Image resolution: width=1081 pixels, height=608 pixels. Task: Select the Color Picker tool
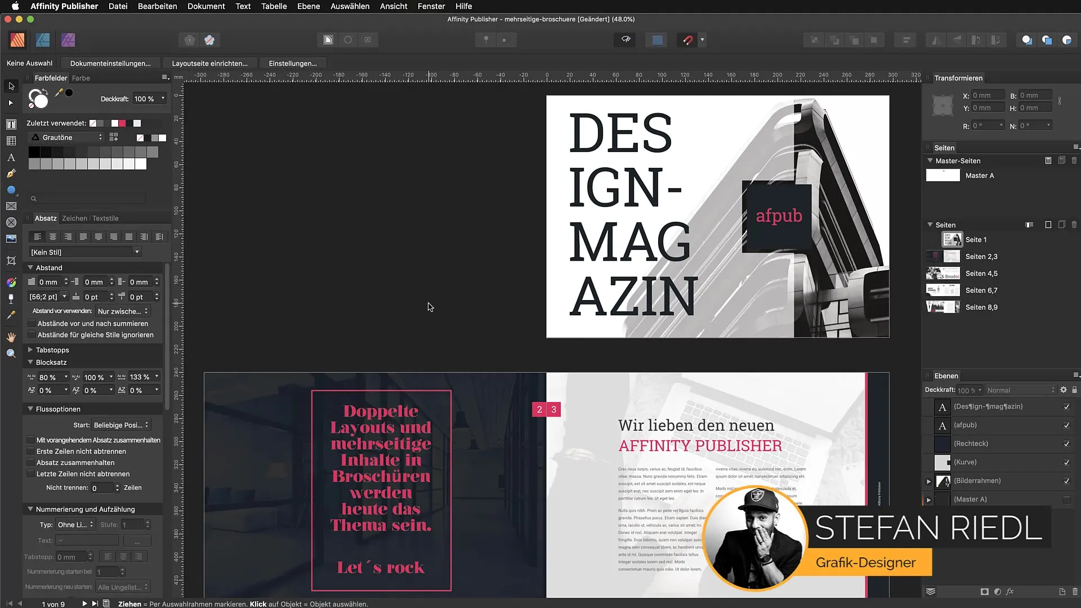11,316
